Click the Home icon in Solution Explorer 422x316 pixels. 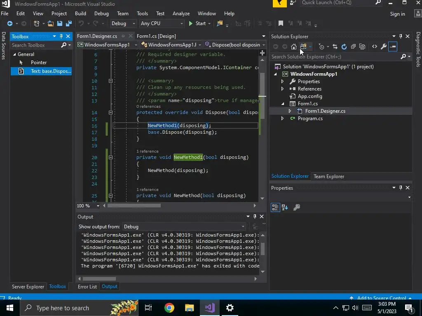point(293,46)
